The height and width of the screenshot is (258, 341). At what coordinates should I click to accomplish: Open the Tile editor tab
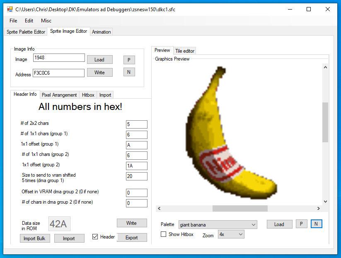coord(184,51)
